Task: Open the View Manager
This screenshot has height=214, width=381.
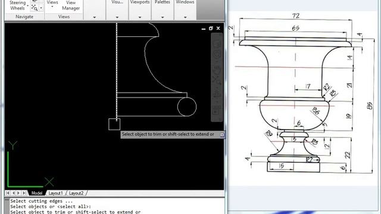Action: coord(71,5)
